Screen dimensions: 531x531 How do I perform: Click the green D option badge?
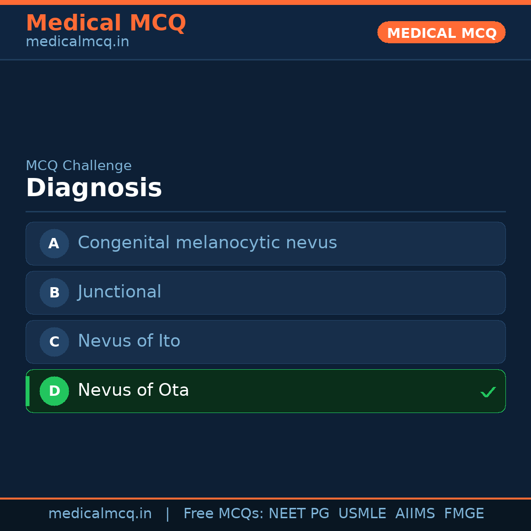pos(55,391)
